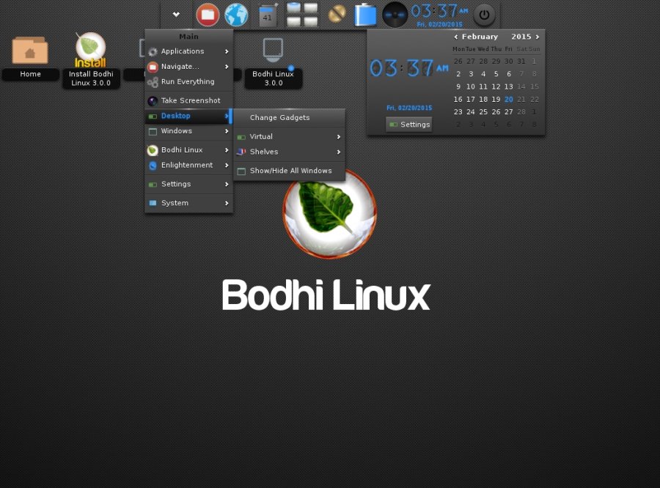Screen dimensions: 660x488
Task: Select February 13 in calendar
Action: (508, 86)
